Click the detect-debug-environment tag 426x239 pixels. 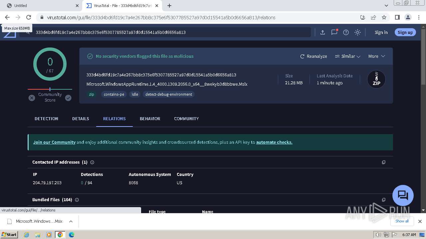click(x=169, y=94)
